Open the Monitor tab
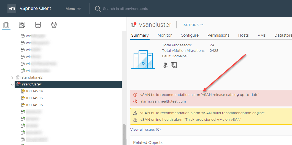 coord(165,35)
